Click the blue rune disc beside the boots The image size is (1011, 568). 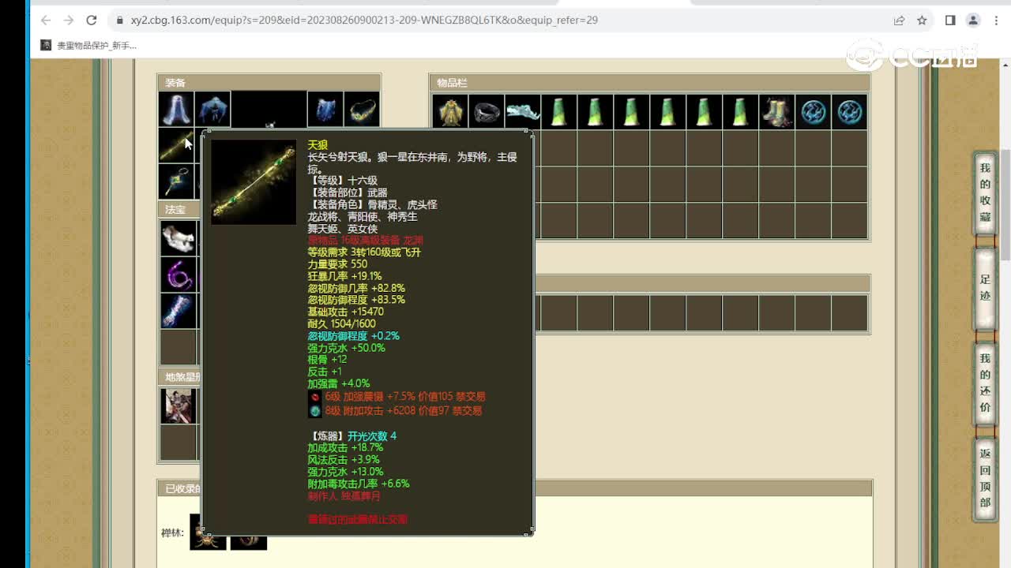tap(814, 112)
